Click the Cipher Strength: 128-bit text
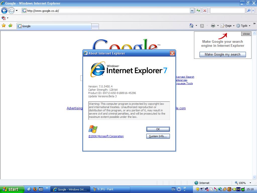Viewport: 257px width, 193px height. click(x=103, y=90)
